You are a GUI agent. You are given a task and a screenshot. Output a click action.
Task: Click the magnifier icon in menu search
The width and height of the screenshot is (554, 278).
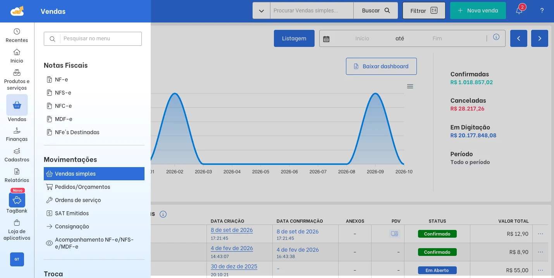[52, 39]
